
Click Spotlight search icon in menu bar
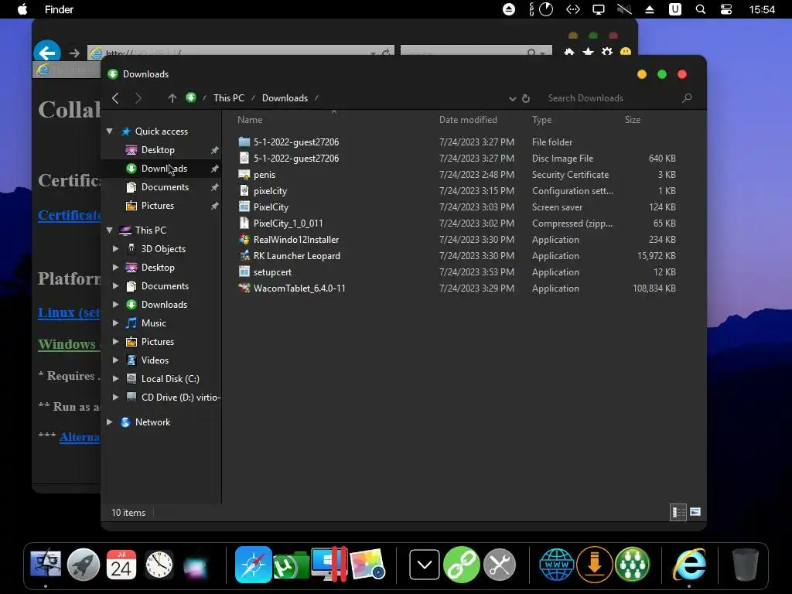point(701,9)
